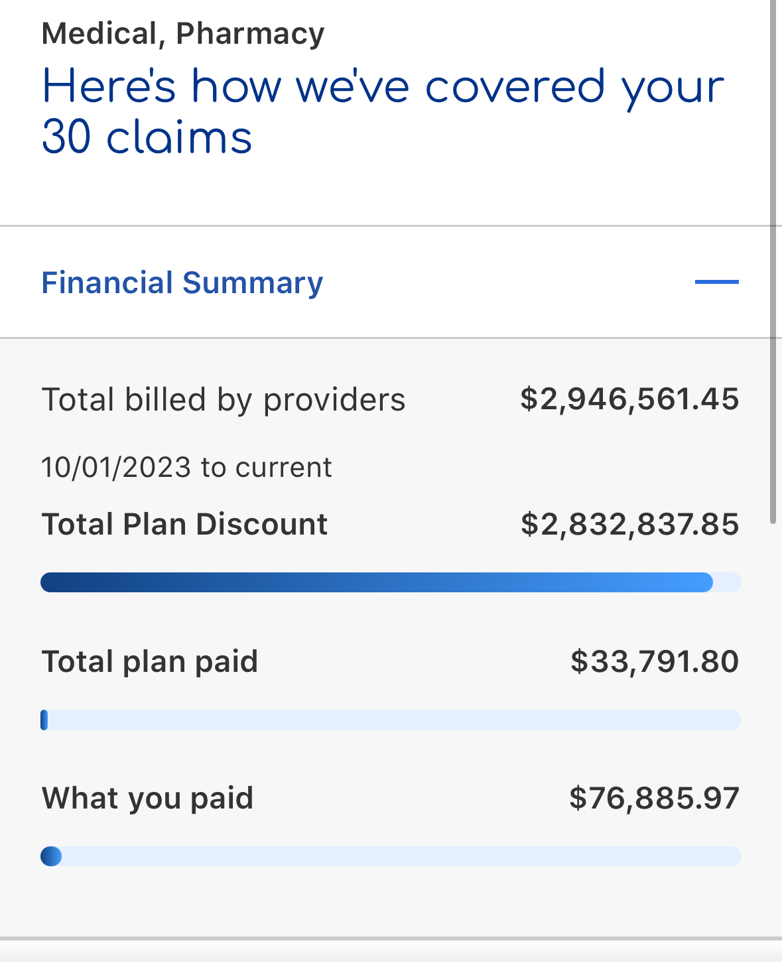Click the 10/01/2023 to current date range
Screen dimensions: 782x977
tap(186, 468)
